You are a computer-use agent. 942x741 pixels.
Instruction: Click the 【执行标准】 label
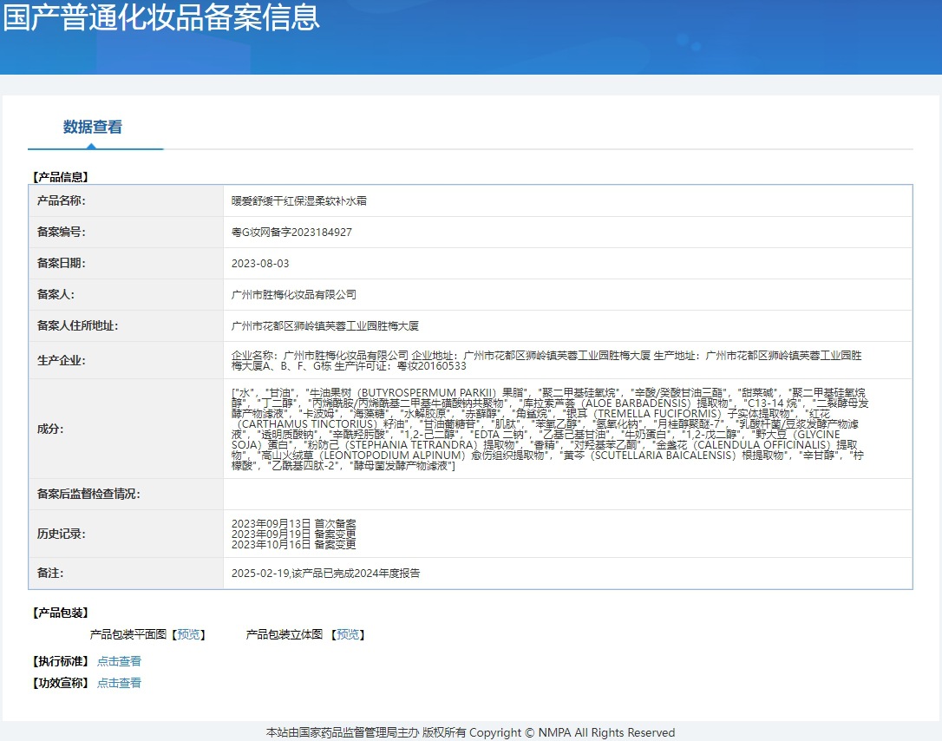(x=60, y=661)
